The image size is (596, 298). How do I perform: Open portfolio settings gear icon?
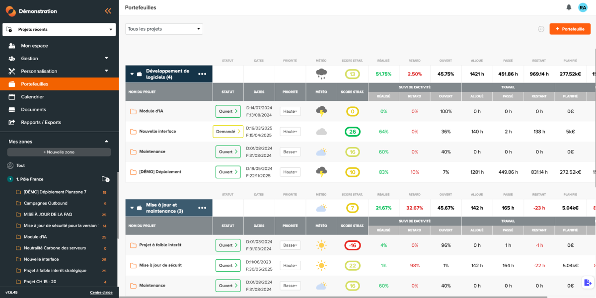[541, 29]
